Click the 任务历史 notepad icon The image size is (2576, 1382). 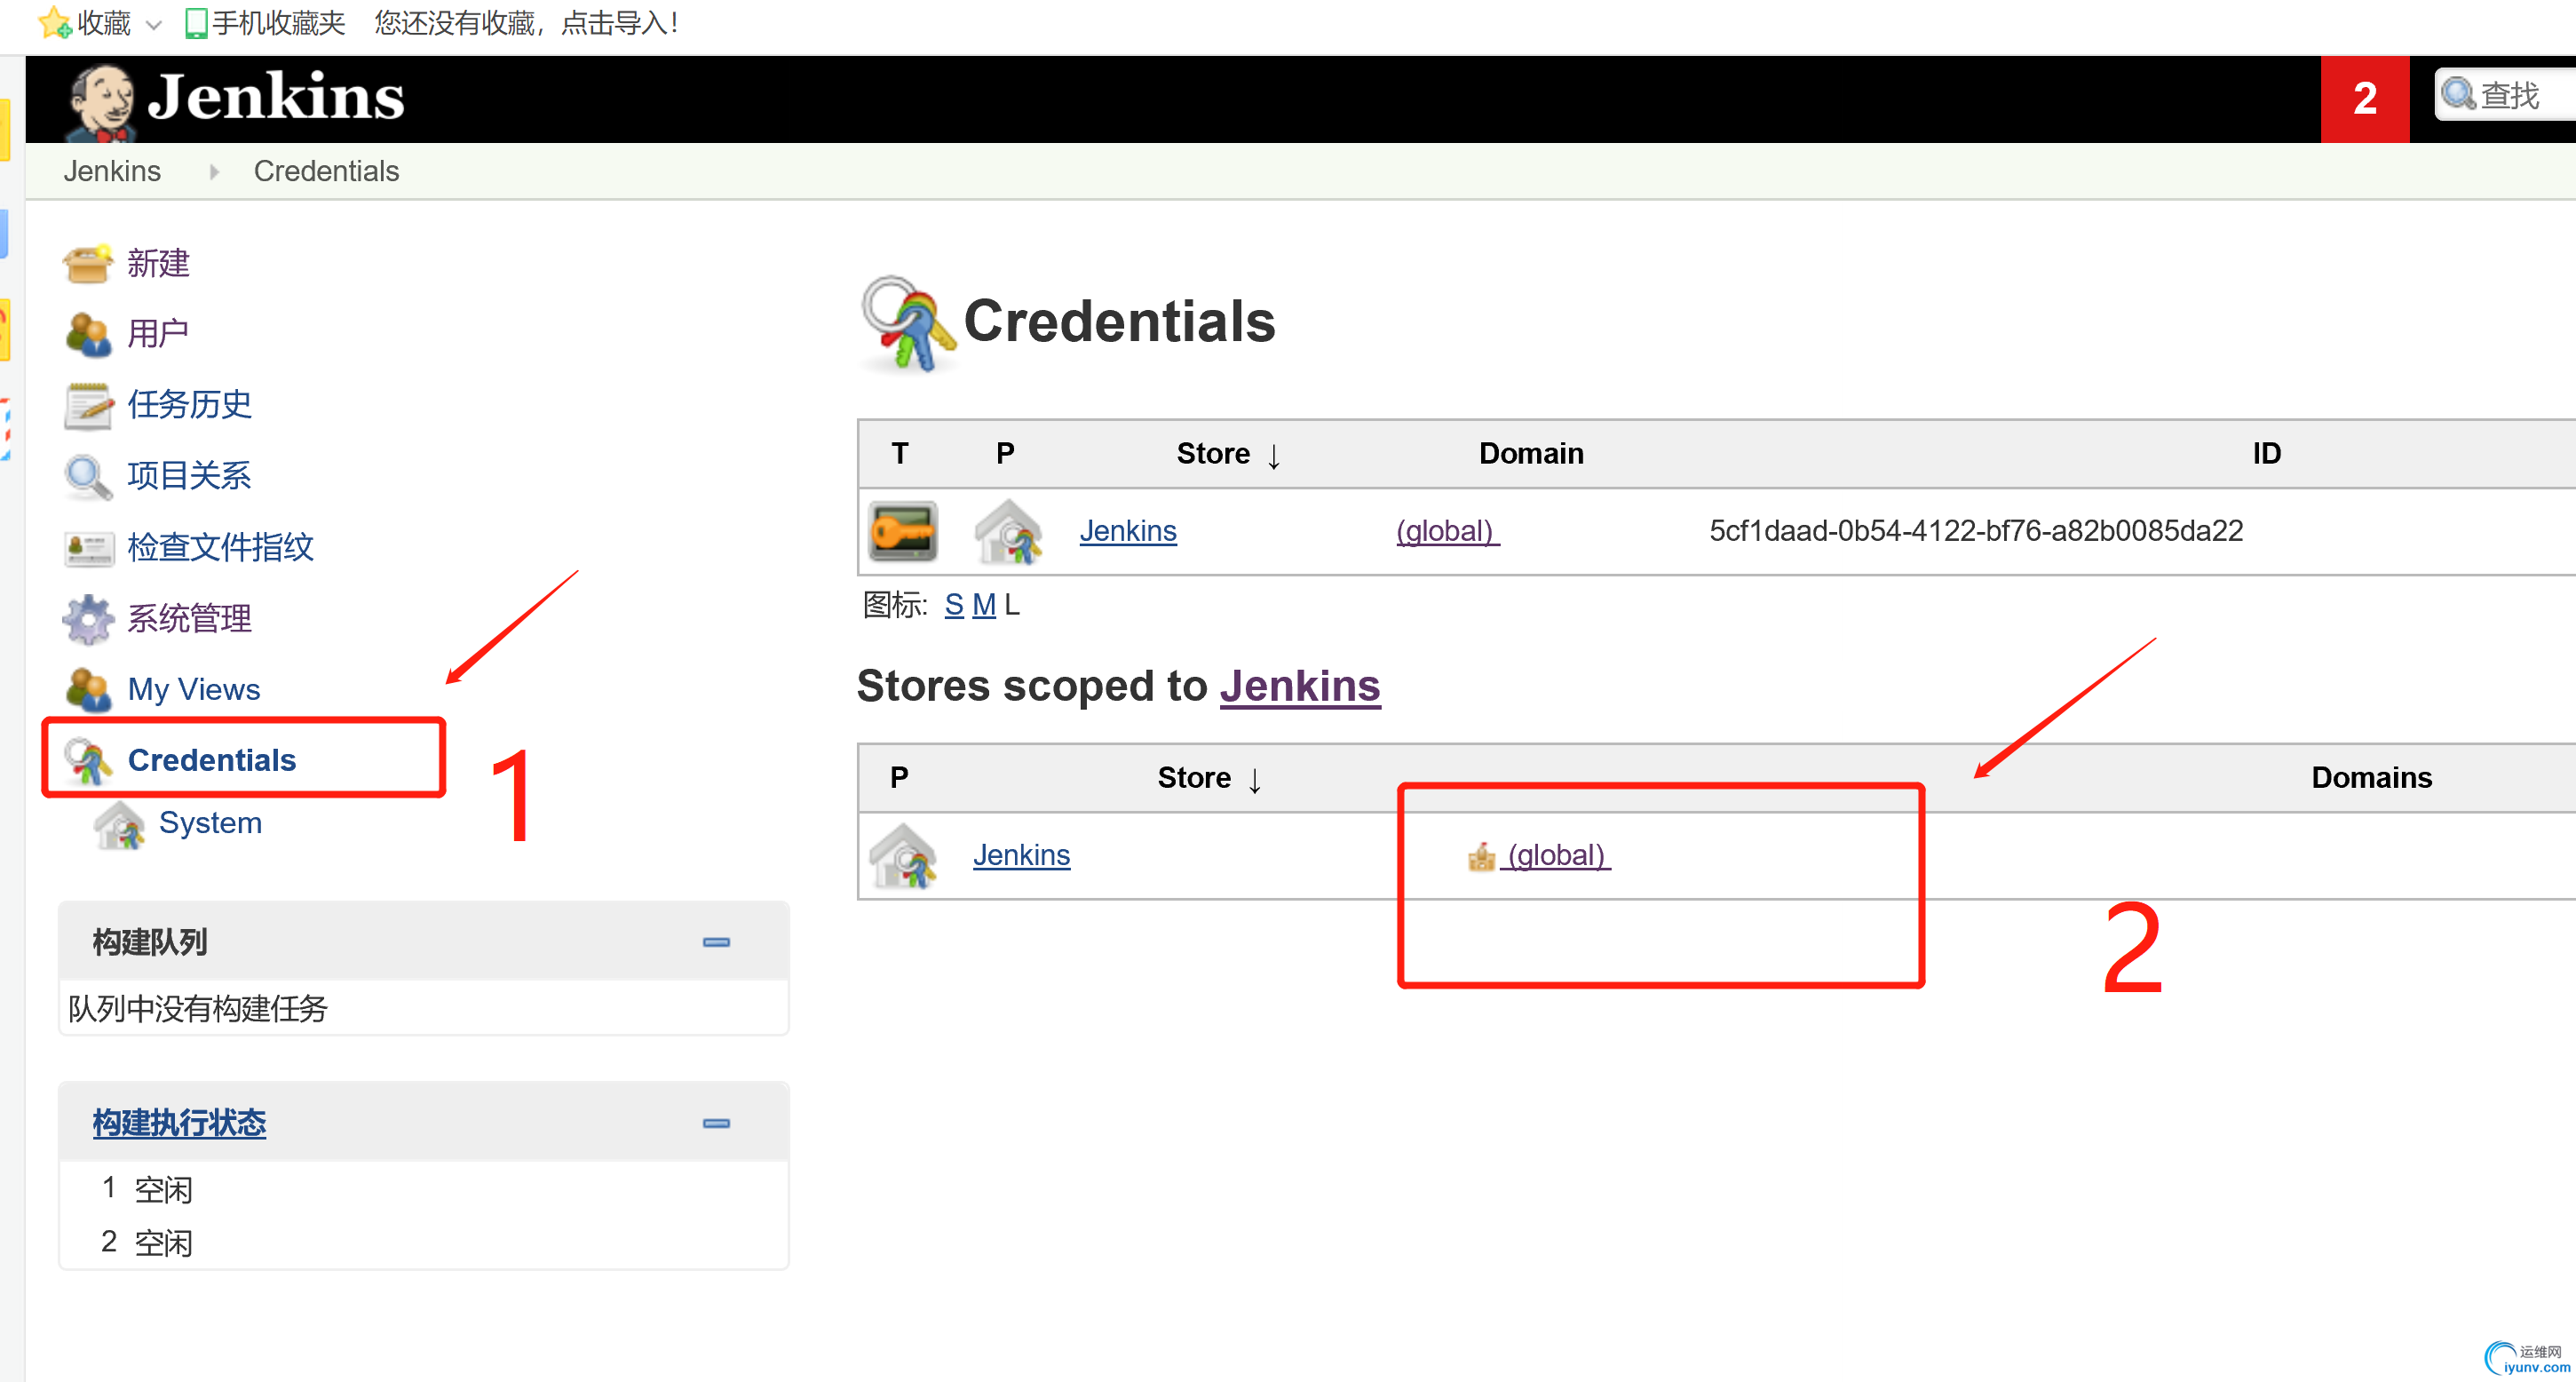pyautogui.click(x=87, y=405)
